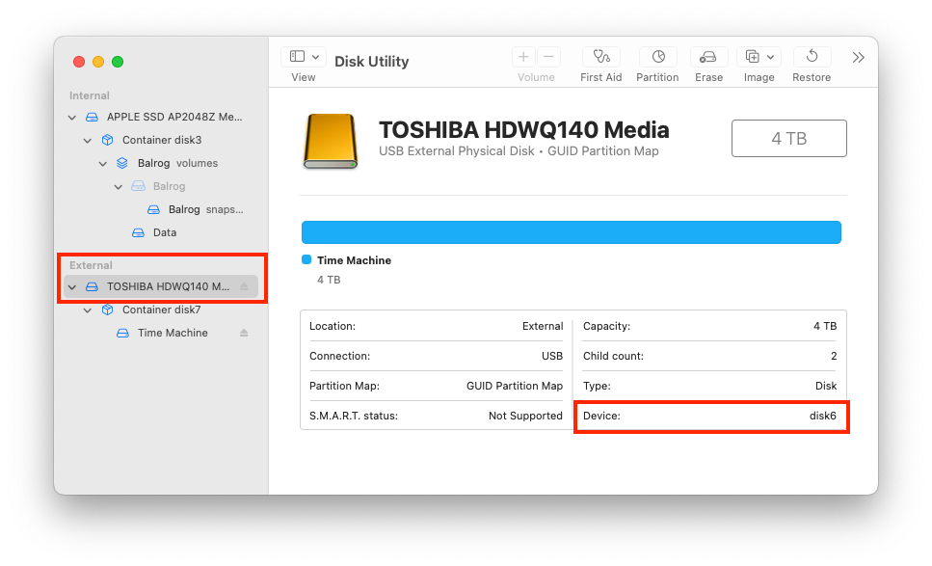Viewport: 932px width, 566px height.
Task: Click the View dropdown chevron
Action: click(x=315, y=57)
